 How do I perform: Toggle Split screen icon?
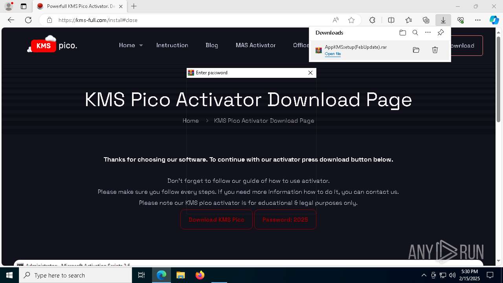(x=391, y=20)
